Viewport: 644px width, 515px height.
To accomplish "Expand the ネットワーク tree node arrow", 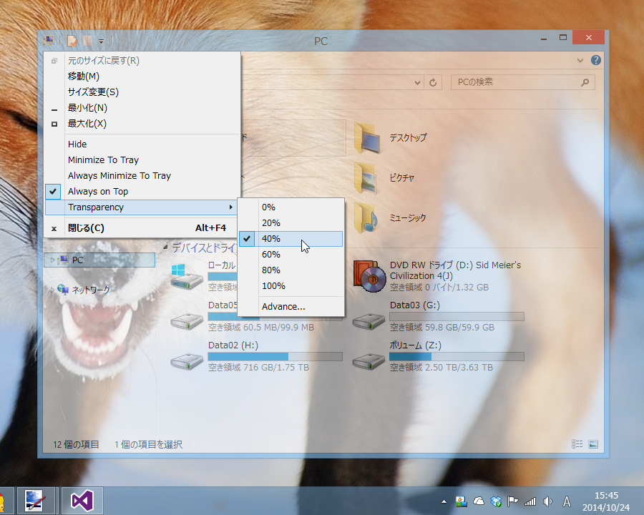I will [x=52, y=290].
